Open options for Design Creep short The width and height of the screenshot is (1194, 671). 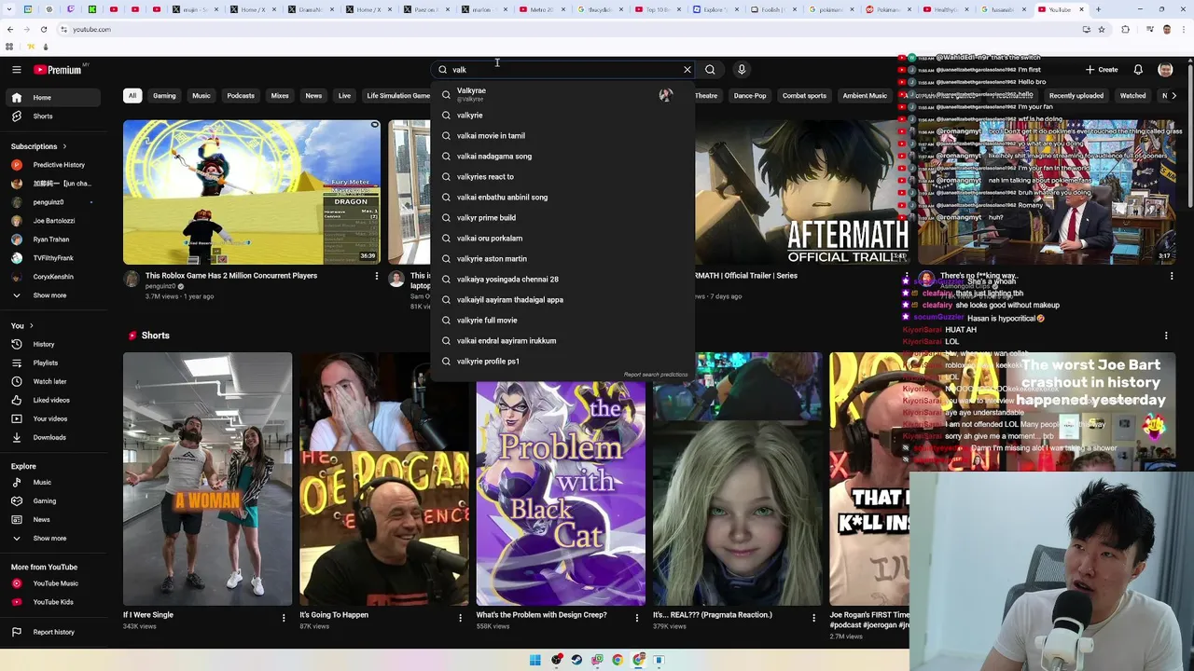coord(637,617)
